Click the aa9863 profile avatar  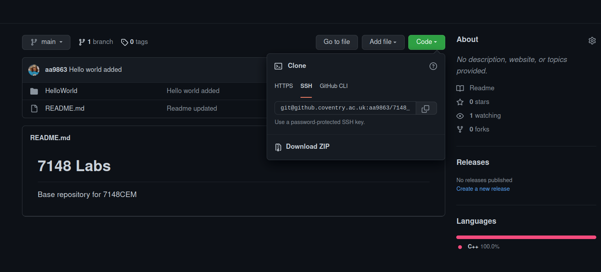(x=34, y=69)
